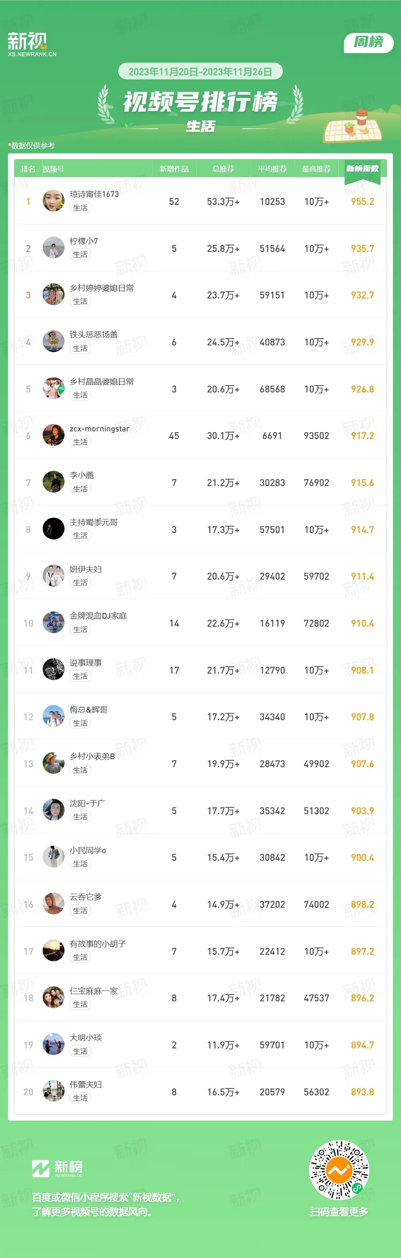Screen dimensions: 401x1258
Task: Click the 平均推荐 column header
Action: pos(272,169)
